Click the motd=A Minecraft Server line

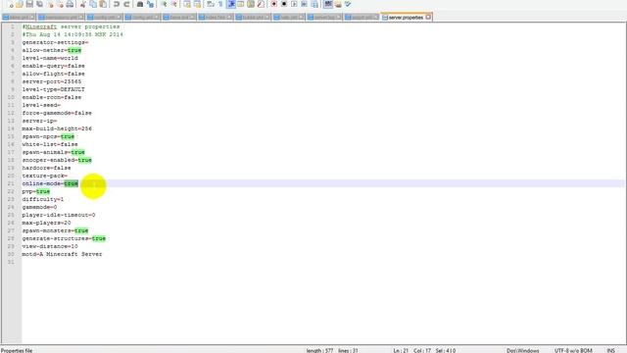tap(62, 255)
